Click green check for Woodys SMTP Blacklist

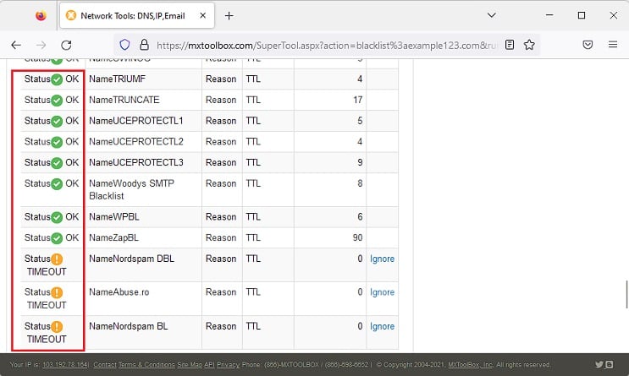57,184
